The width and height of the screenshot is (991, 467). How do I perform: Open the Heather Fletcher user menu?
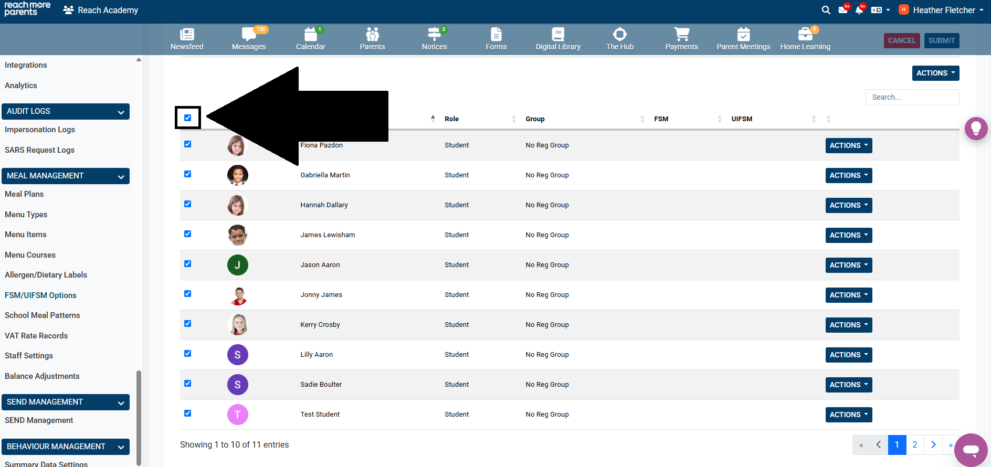tap(942, 10)
